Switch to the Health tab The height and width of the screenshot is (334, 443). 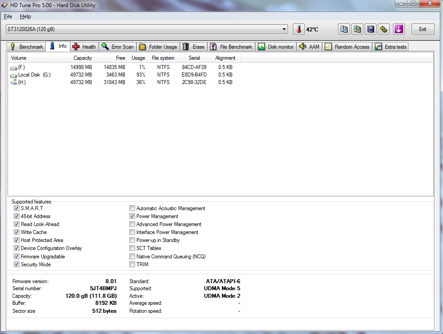pos(84,46)
